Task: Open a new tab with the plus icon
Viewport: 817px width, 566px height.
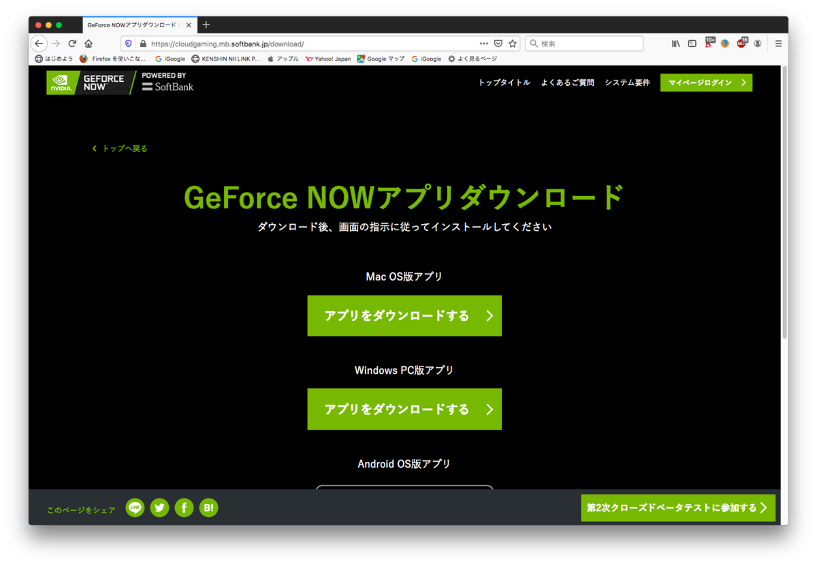Action: click(x=206, y=25)
